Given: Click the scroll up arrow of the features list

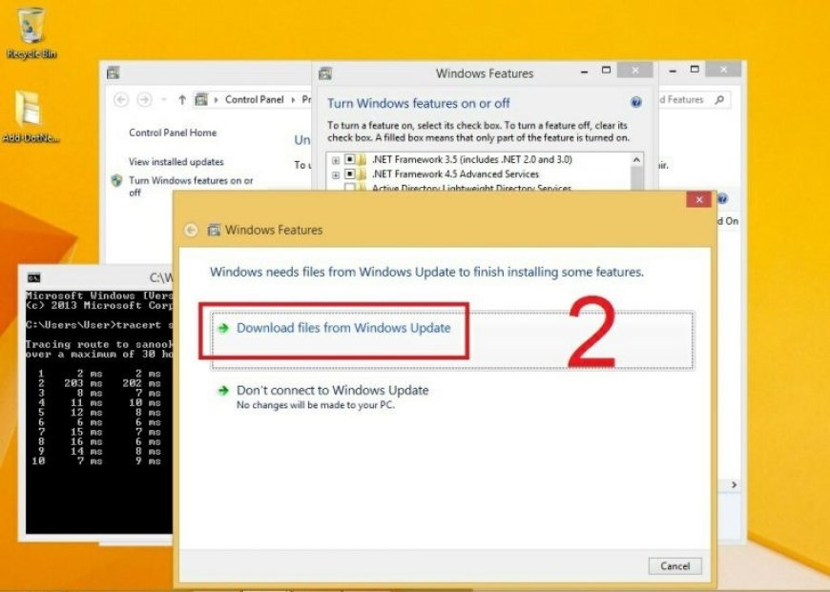Looking at the screenshot, I should (x=636, y=159).
